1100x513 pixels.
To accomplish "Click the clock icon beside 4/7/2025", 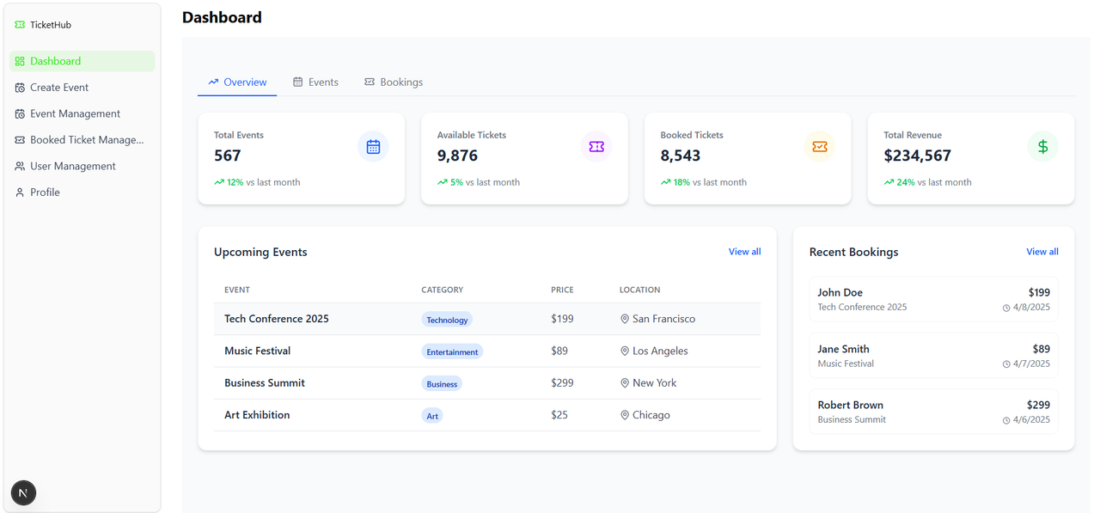I will pos(1006,364).
